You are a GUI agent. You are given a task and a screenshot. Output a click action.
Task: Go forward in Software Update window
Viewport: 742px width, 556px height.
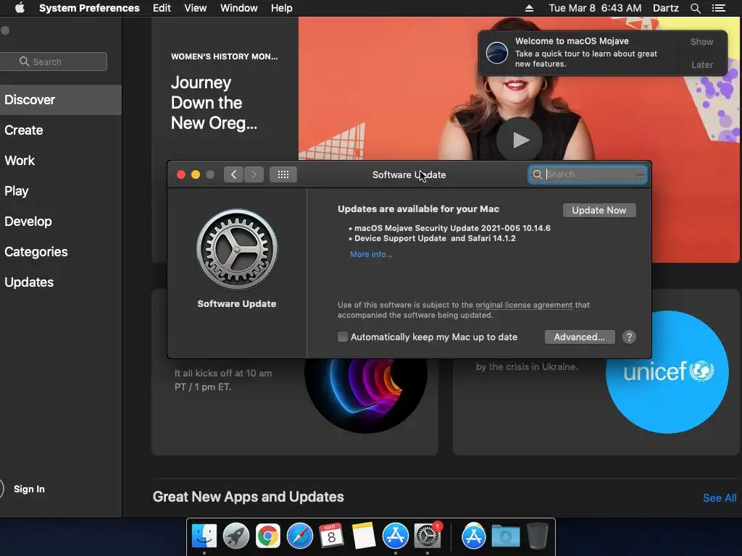(254, 174)
